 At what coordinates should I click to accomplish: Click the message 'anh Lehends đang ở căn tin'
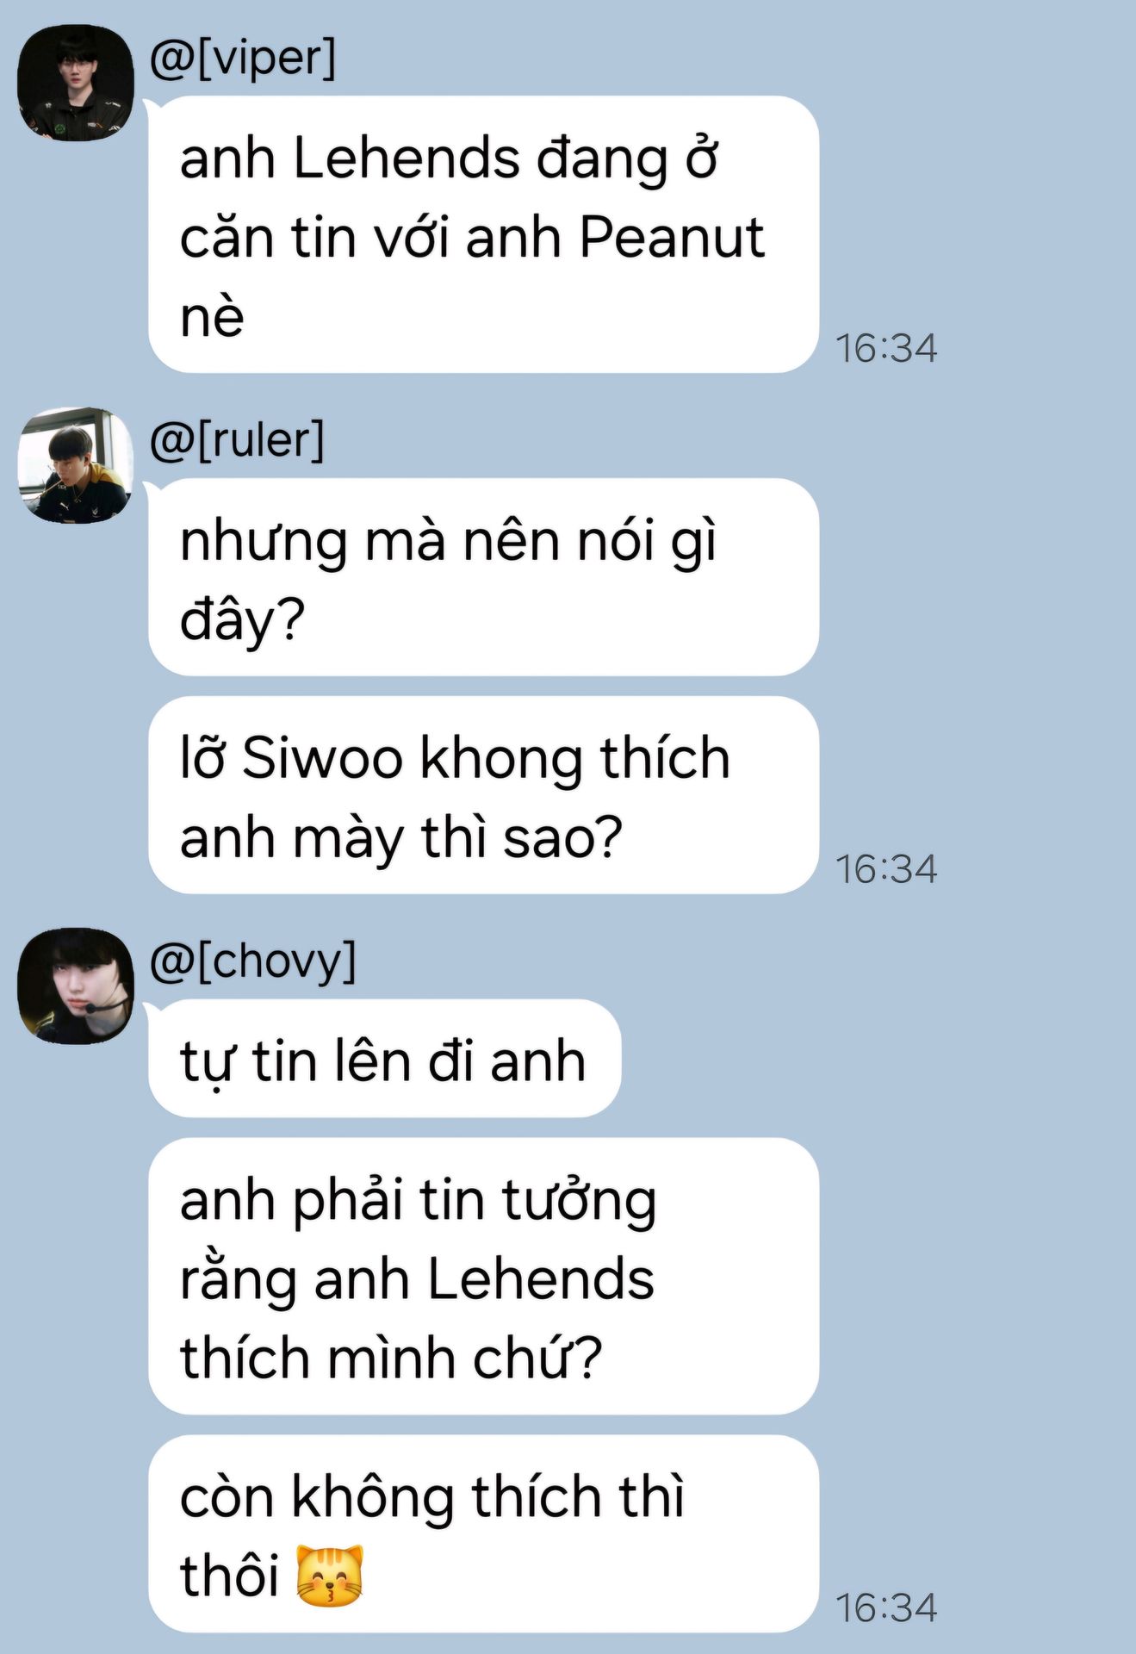tap(483, 234)
